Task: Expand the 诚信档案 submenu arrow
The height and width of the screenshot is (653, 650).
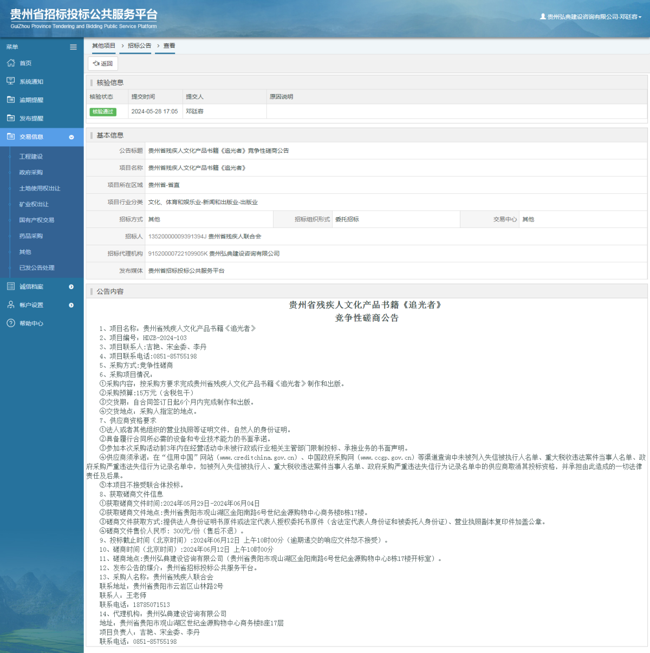Action: coord(71,287)
